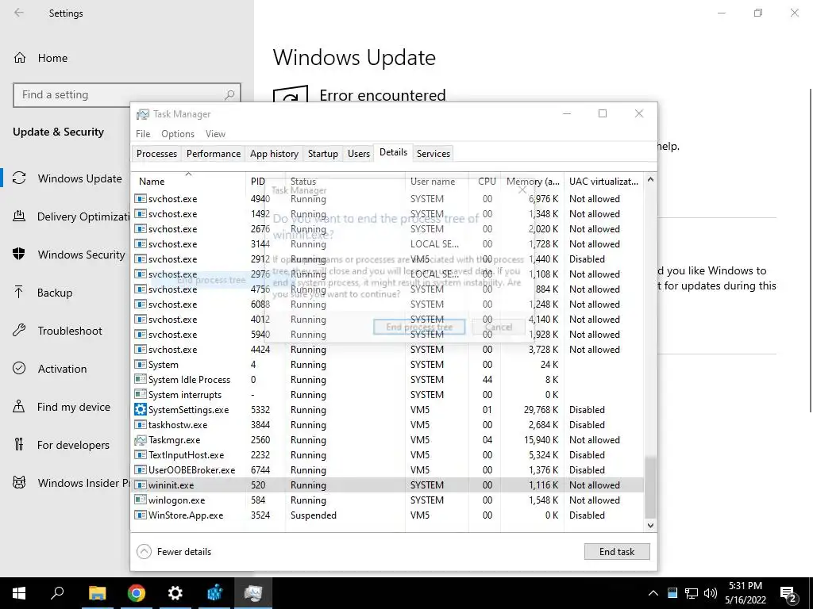Sort by Memory column header
Image resolution: width=813 pixels, height=609 pixels.
click(x=533, y=182)
